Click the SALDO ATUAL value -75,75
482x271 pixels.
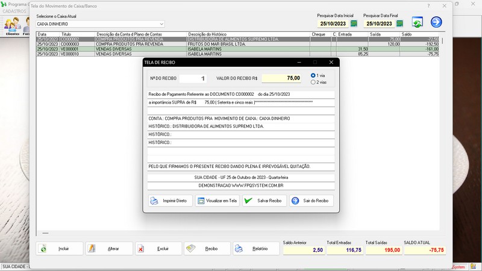pos(425,250)
